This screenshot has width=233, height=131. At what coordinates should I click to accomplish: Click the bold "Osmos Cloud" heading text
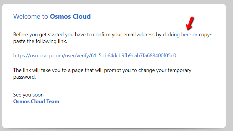[x=70, y=16]
